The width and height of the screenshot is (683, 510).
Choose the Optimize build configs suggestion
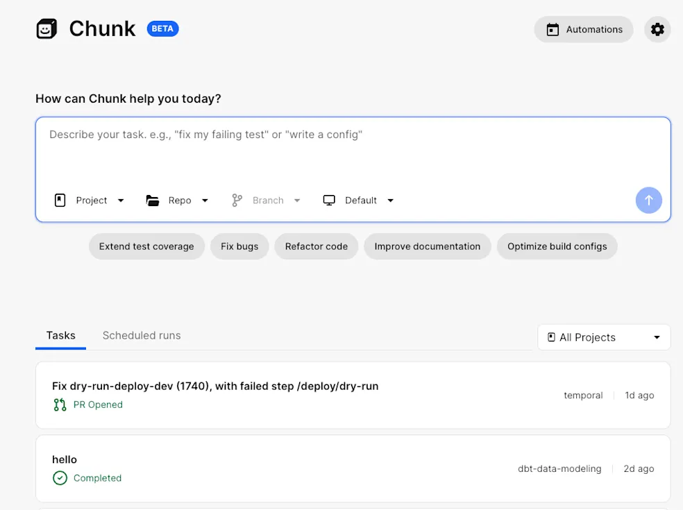557,246
